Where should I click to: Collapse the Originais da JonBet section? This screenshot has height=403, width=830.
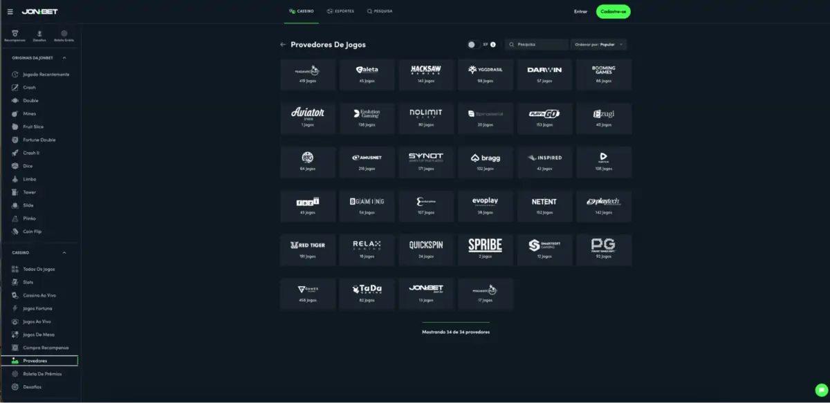point(64,58)
